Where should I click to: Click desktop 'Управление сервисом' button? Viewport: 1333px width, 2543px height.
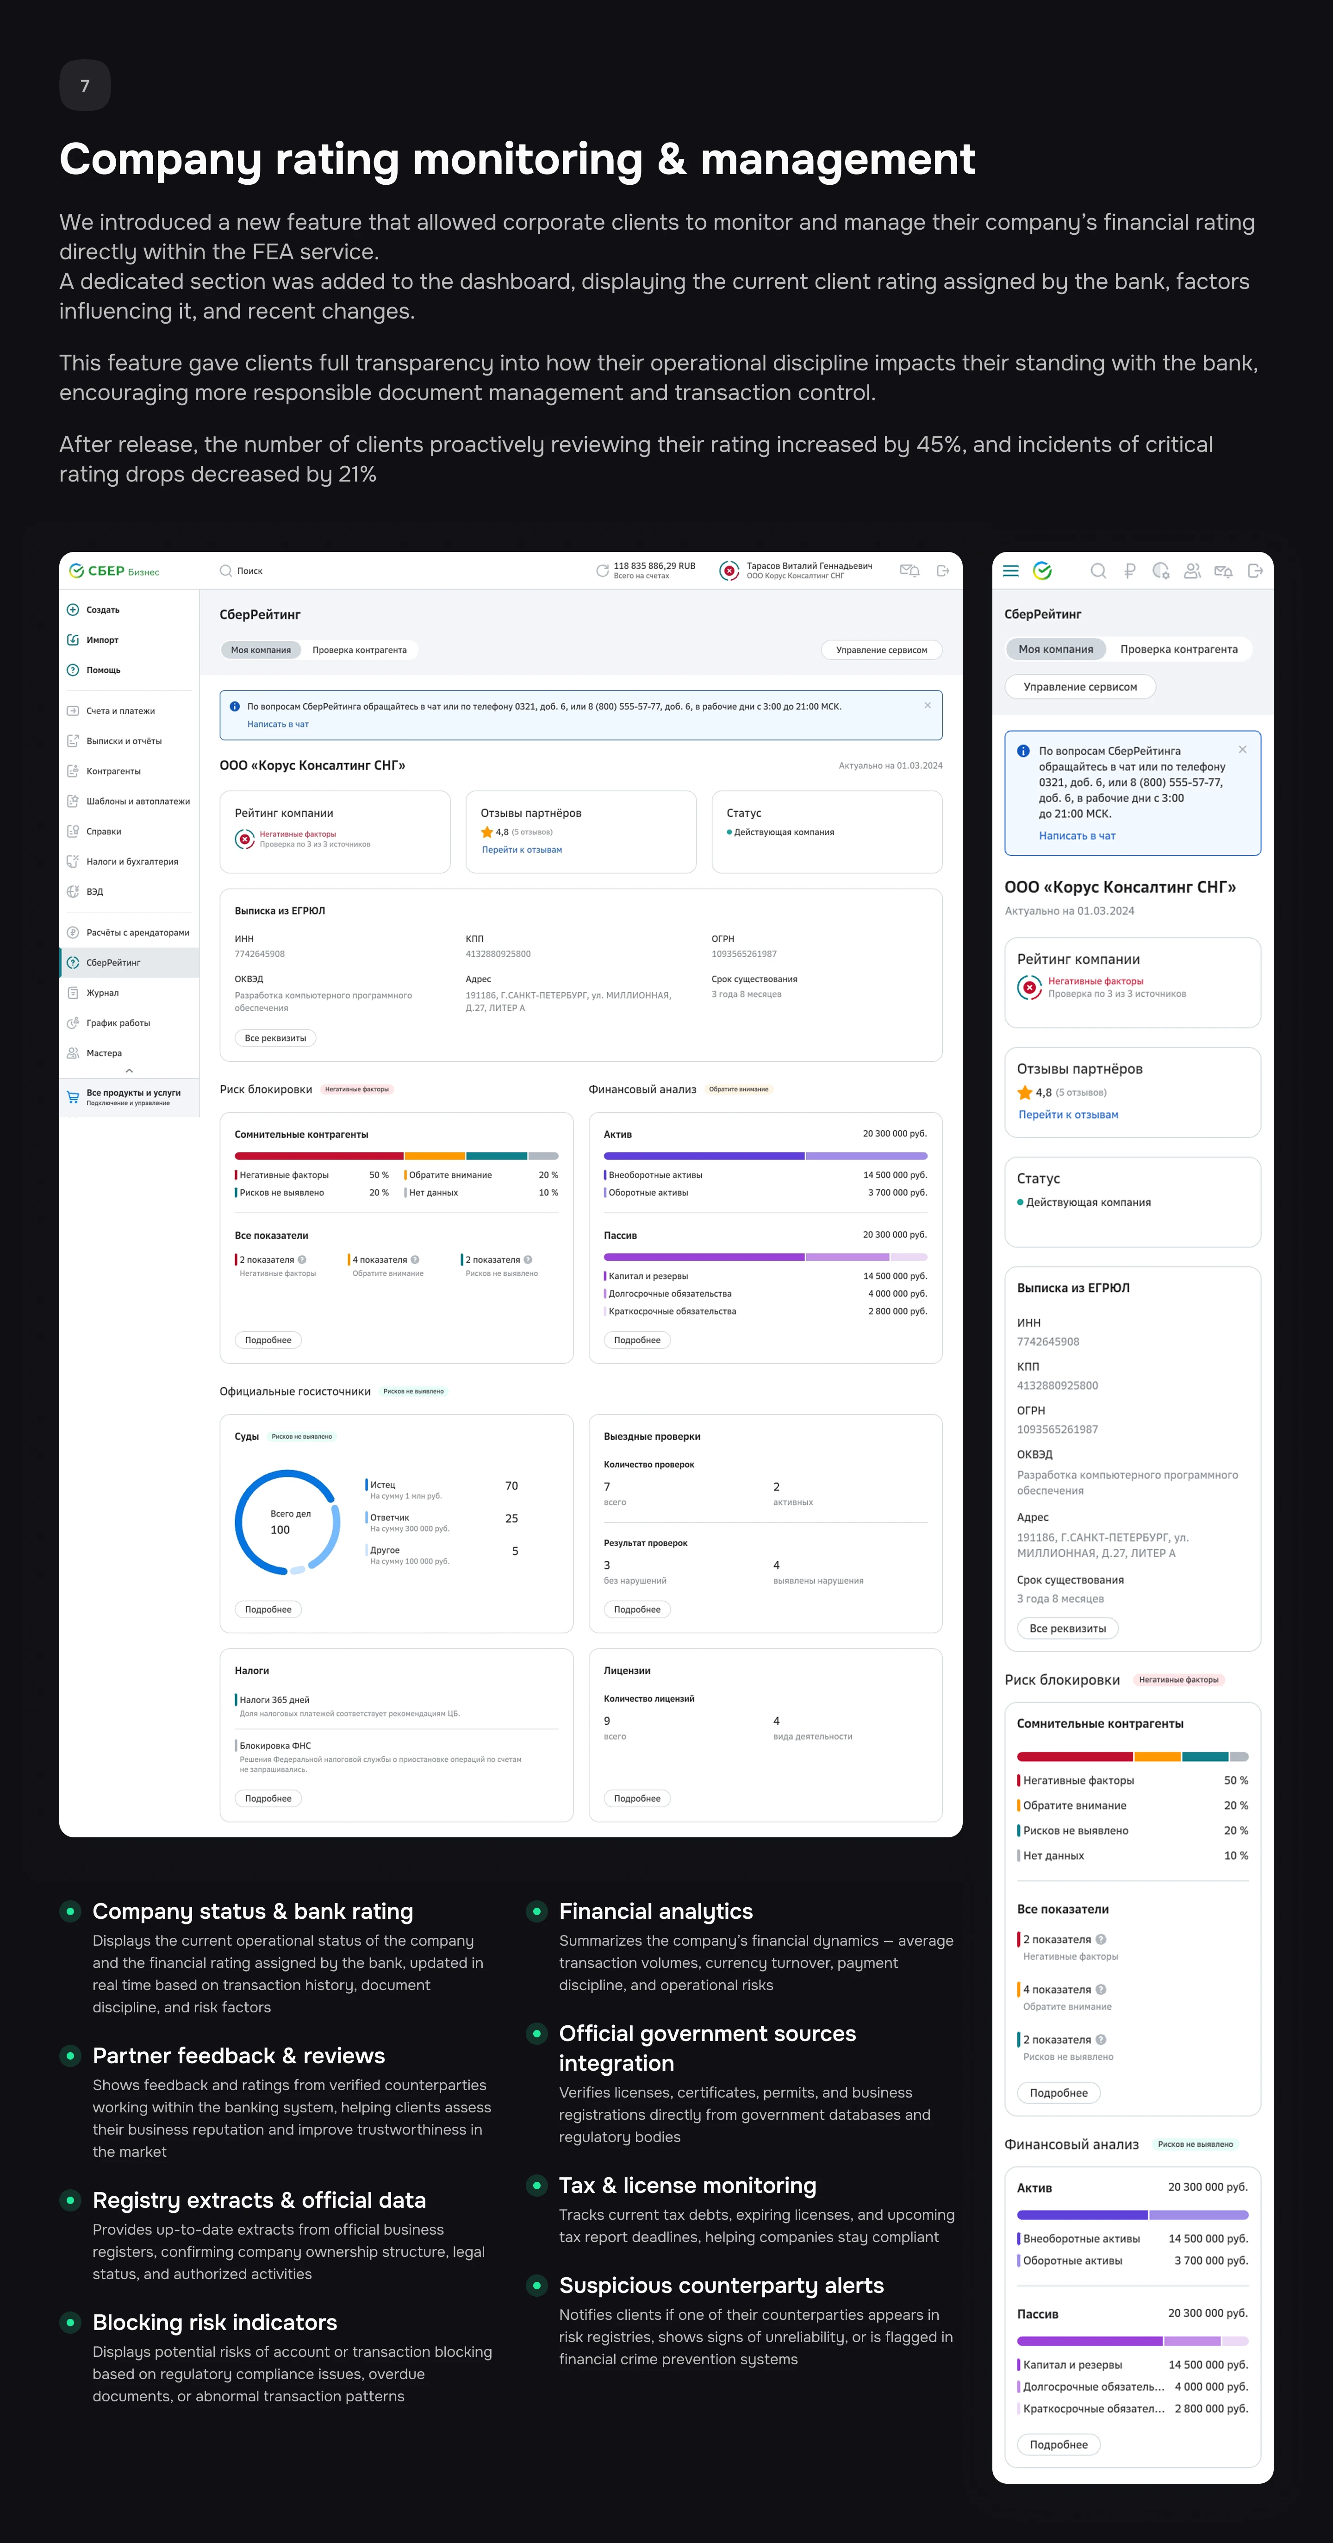pyautogui.click(x=881, y=650)
